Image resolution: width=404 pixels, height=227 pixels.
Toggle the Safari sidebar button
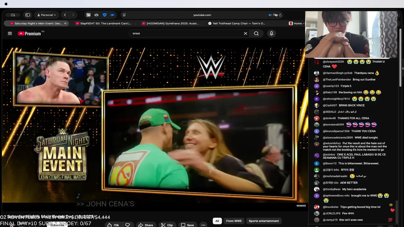pyautogui.click(x=28, y=15)
